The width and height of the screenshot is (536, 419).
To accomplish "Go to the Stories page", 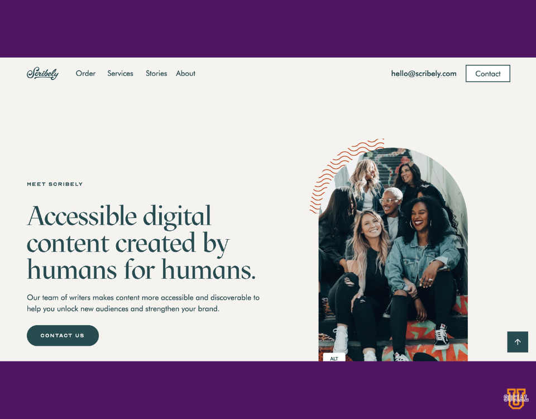I will [x=156, y=74].
